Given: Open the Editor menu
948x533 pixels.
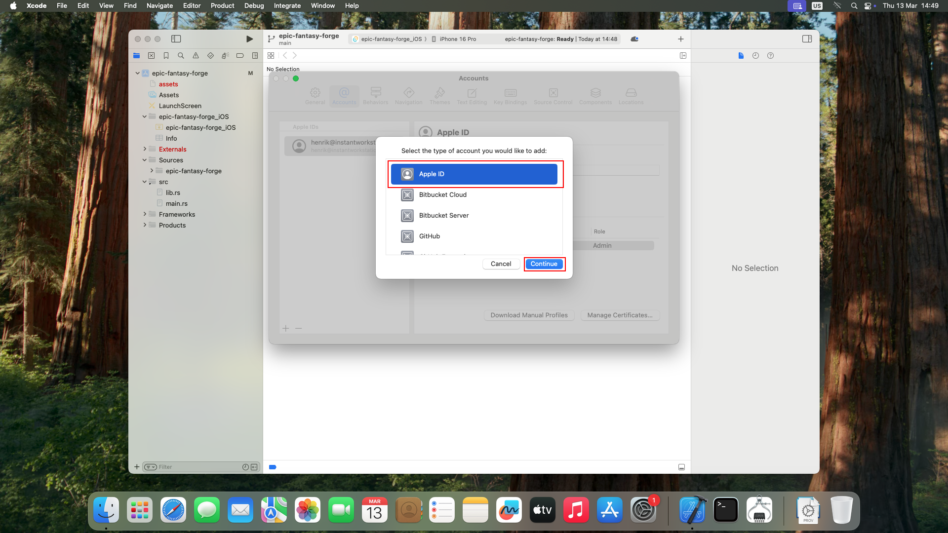Looking at the screenshot, I should coord(192,5).
